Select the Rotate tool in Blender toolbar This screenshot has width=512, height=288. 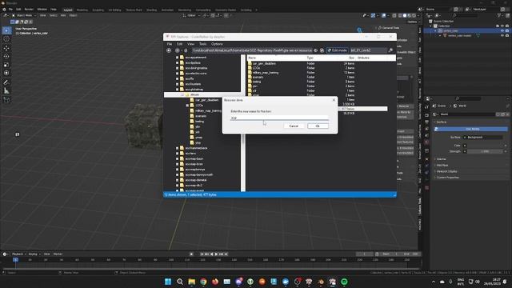(6, 56)
